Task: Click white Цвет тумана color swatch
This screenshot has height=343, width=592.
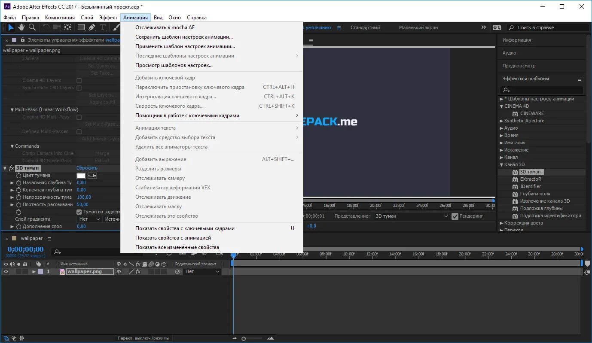Action: (81, 176)
